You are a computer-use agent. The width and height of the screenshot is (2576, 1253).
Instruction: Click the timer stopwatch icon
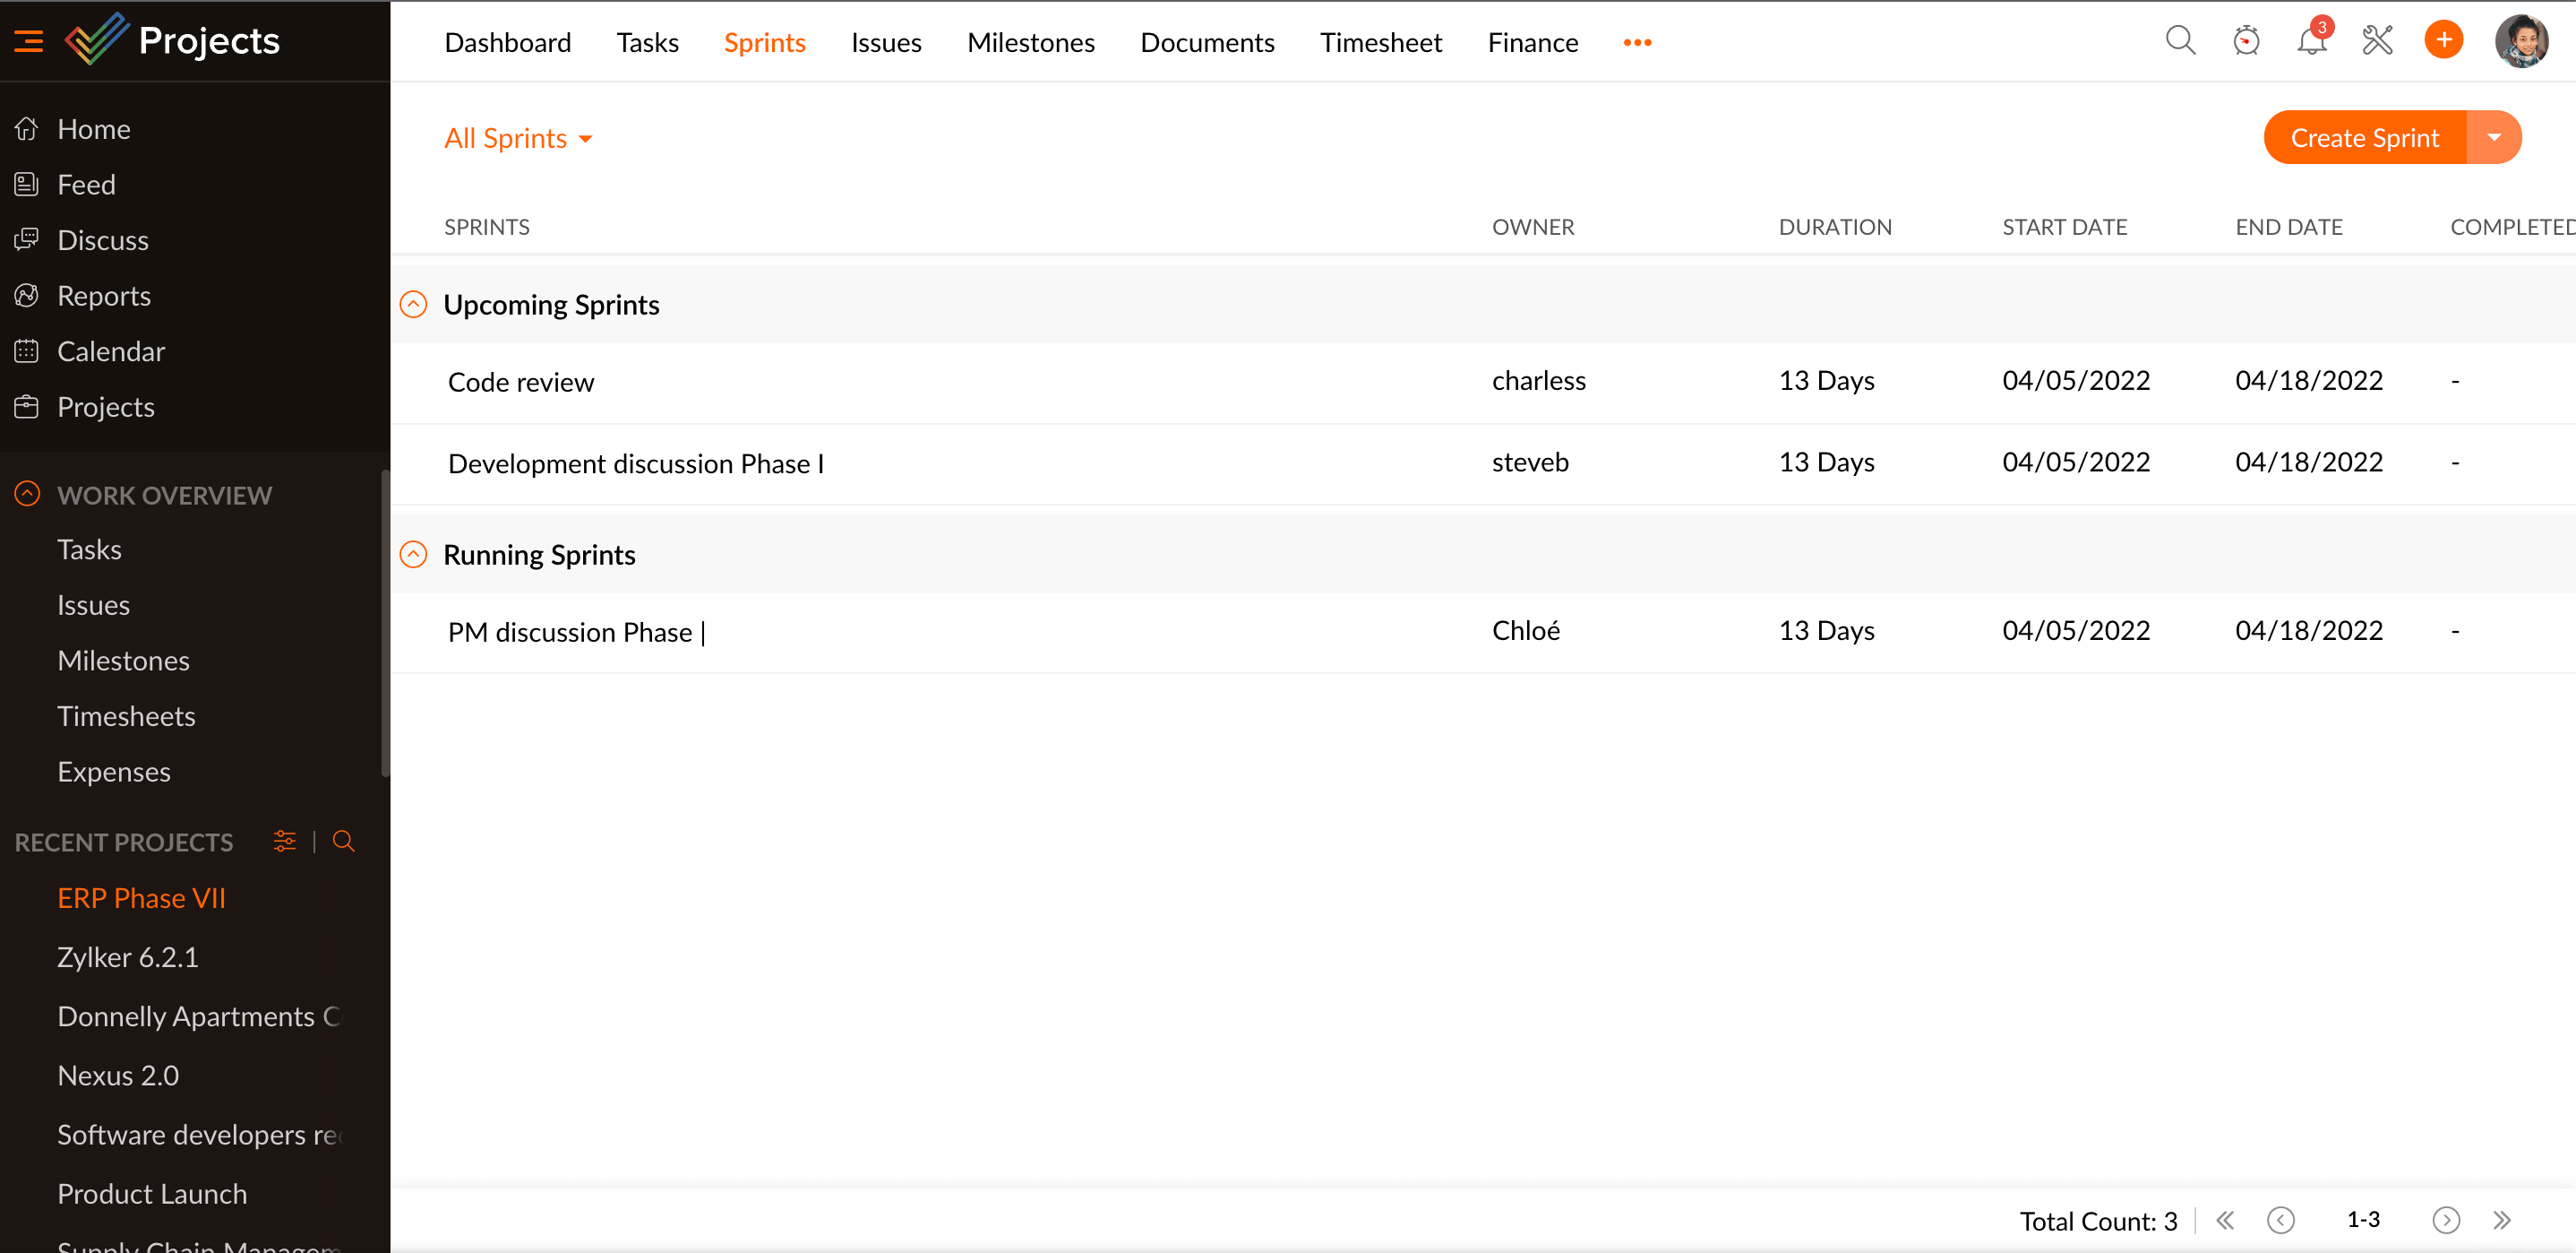click(2246, 41)
